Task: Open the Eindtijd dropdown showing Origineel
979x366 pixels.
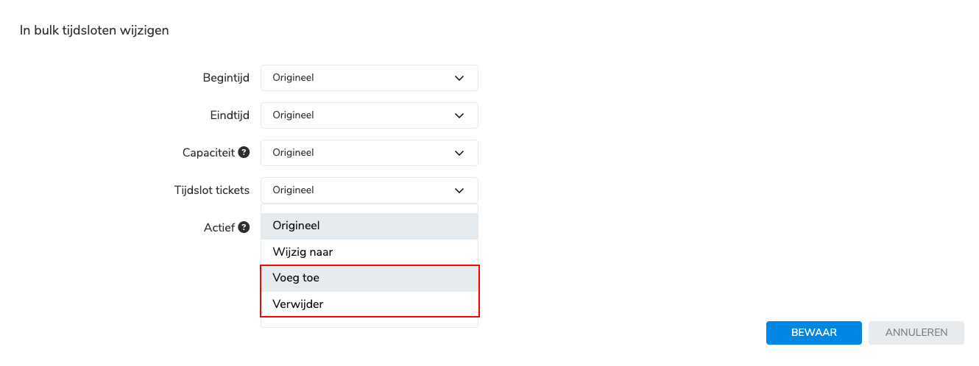Action: pos(370,115)
